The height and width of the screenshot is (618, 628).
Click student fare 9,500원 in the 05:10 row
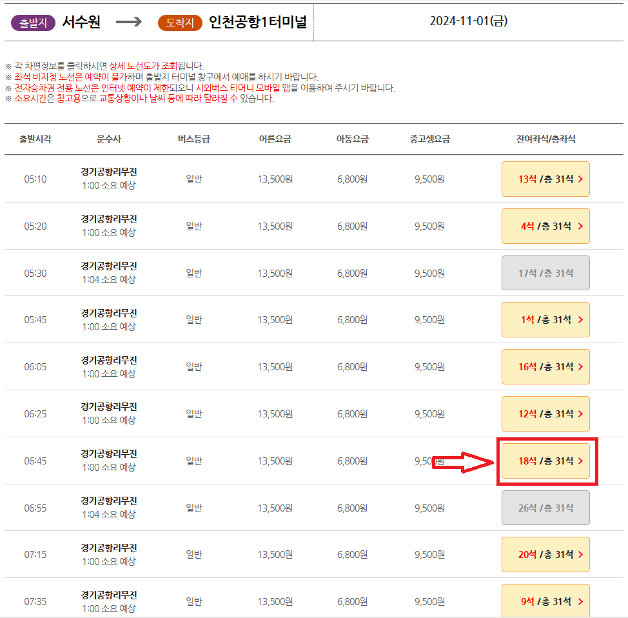[x=430, y=179]
